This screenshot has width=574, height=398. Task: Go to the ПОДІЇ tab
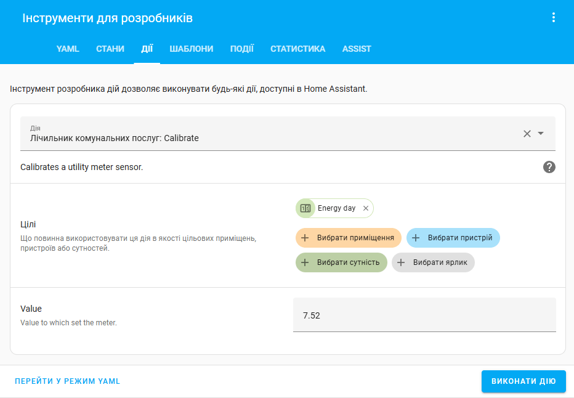[241, 49]
